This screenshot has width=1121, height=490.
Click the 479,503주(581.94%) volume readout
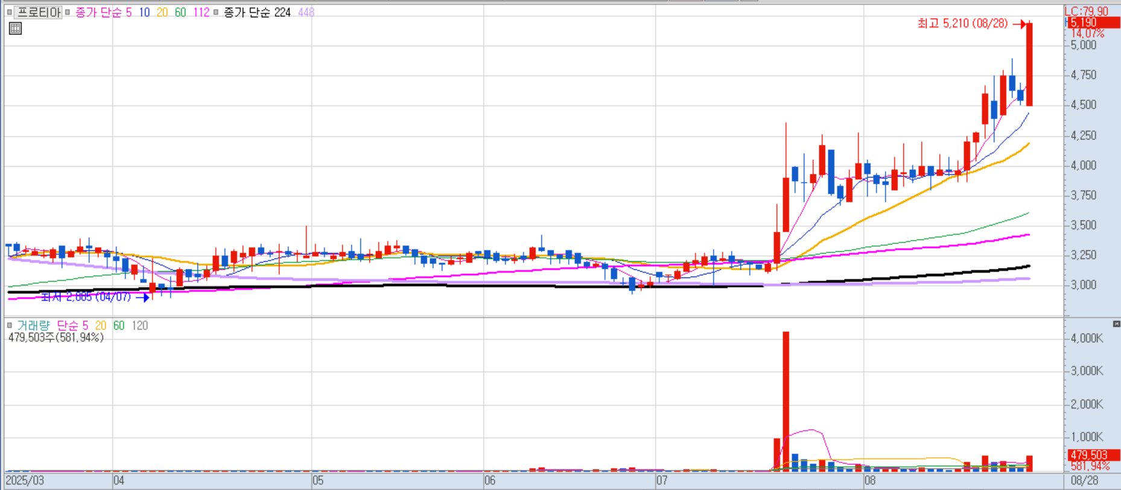coord(56,337)
